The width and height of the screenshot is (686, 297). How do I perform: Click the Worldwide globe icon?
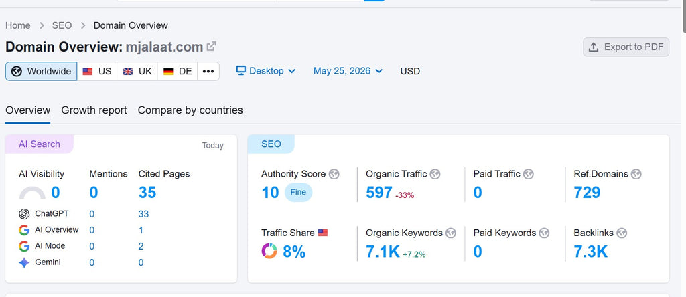pos(17,71)
